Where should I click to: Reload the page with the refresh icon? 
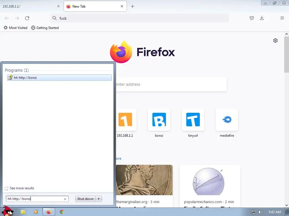pyautogui.click(x=27, y=18)
